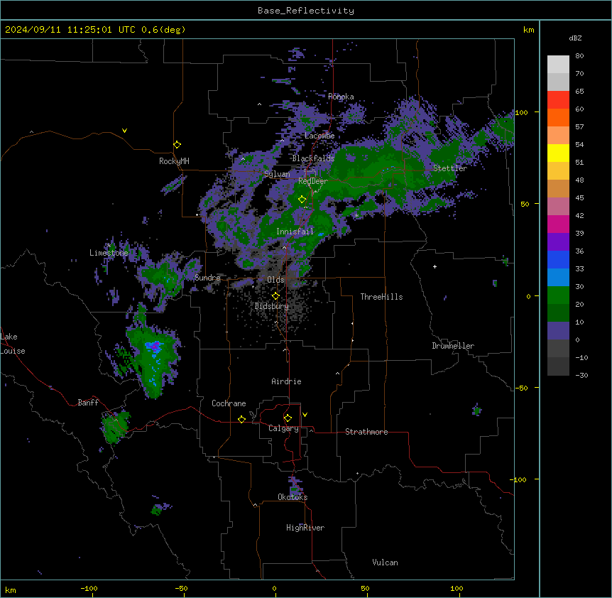Select the yellow 51-54 dBZ legend swatch
Image resolution: width=612 pixels, height=598 pixels.
tap(558, 153)
